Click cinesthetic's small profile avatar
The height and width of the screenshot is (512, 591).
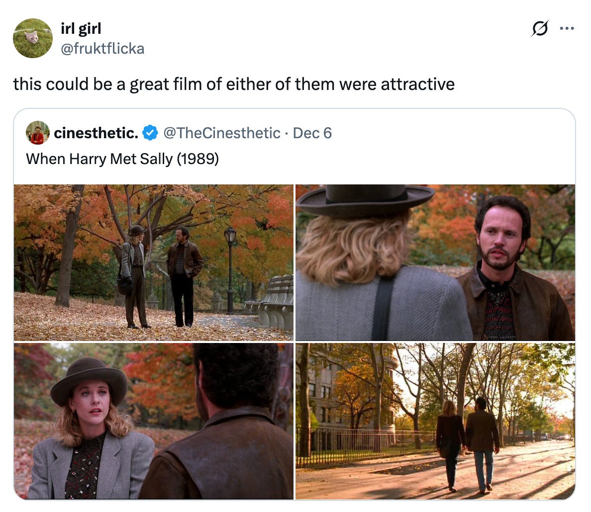point(38,133)
